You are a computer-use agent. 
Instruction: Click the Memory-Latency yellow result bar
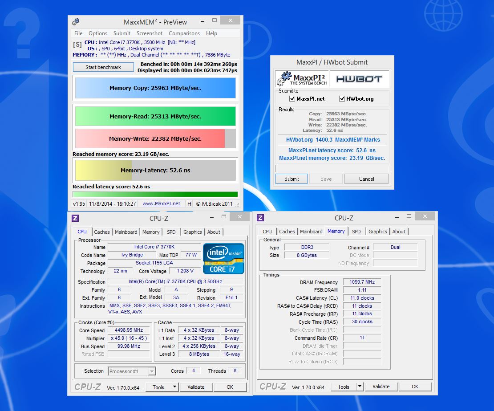tap(155, 170)
